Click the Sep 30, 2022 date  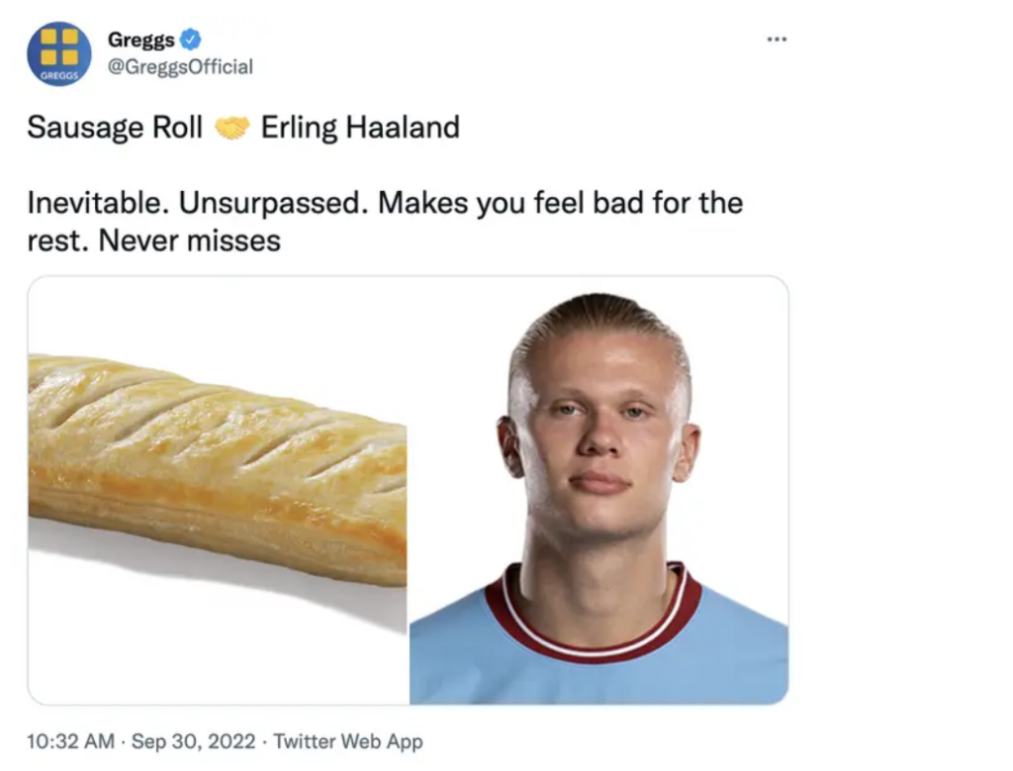(x=193, y=741)
